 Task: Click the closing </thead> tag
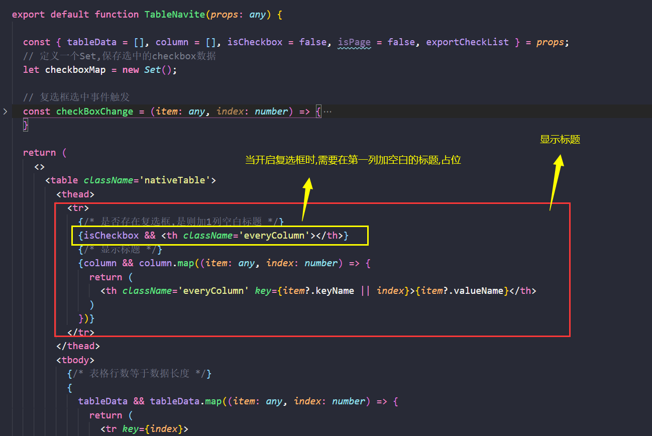(x=78, y=346)
